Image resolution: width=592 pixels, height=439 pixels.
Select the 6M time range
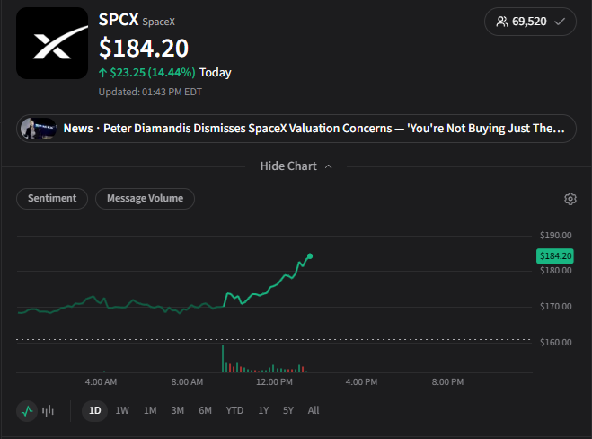click(x=206, y=410)
